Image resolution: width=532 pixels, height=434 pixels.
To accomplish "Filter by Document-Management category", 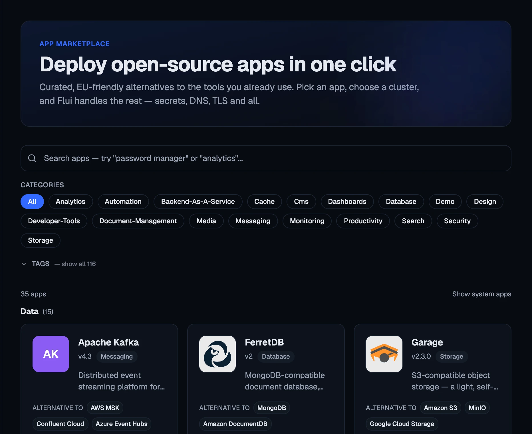I will pos(138,221).
